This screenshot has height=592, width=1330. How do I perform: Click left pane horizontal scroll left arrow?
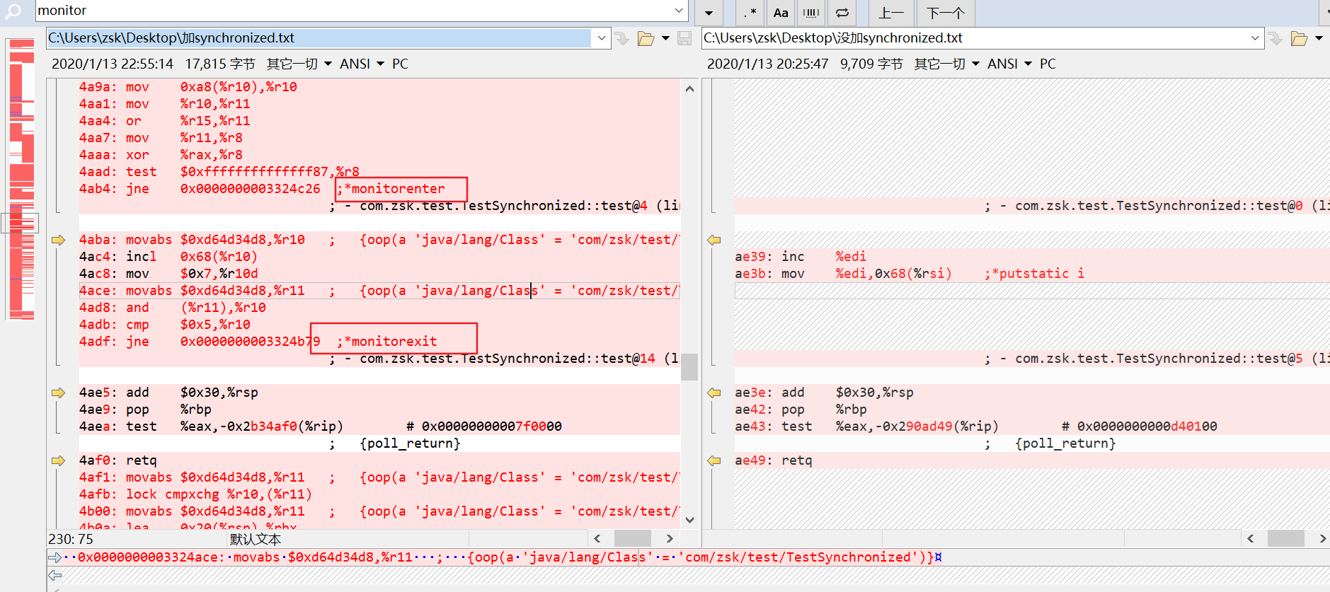point(597,539)
